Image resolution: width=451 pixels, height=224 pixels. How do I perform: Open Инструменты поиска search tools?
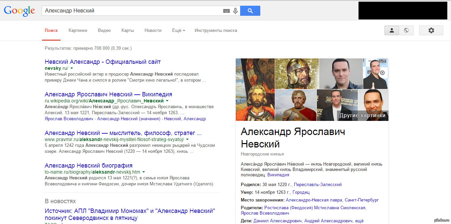tap(216, 30)
